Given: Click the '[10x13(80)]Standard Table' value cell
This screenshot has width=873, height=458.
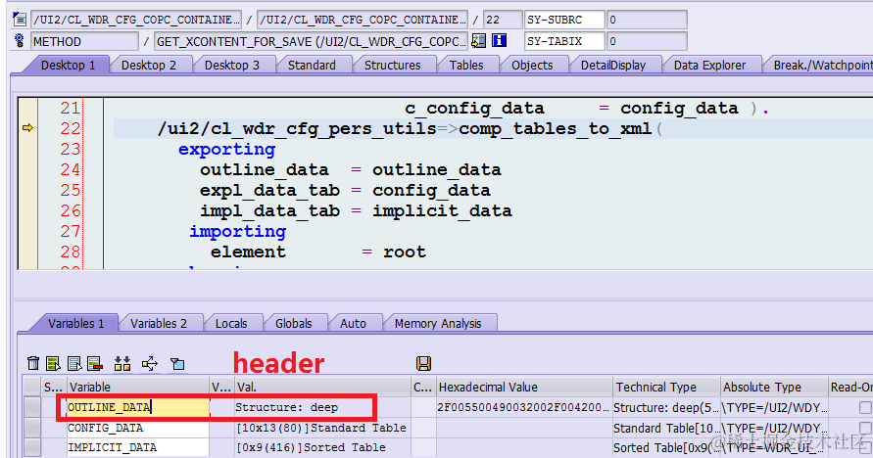Looking at the screenshot, I should click(x=321, y=428).
